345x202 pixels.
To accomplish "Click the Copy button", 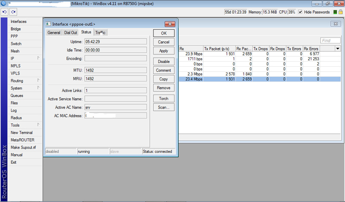I will pos(164,79).
